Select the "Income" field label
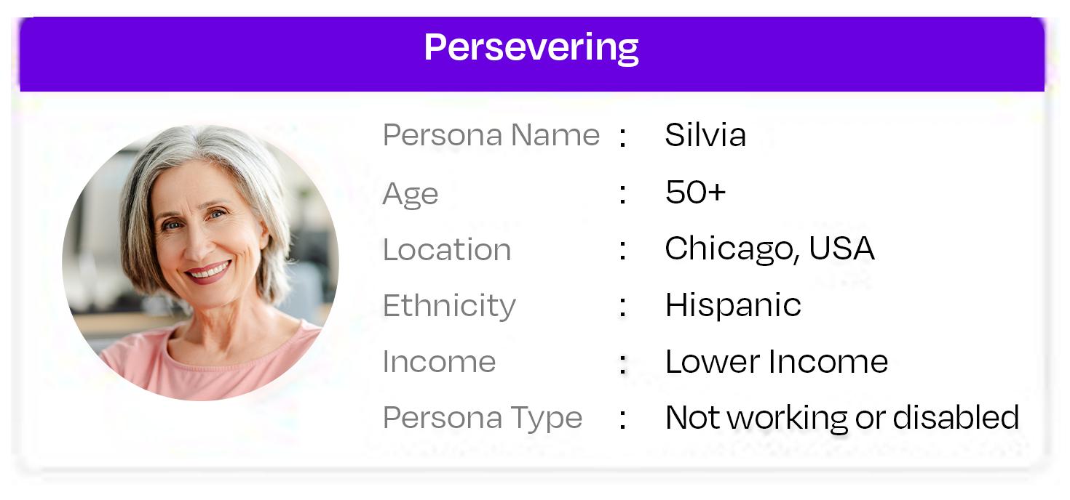 click(x=439, y=362)
